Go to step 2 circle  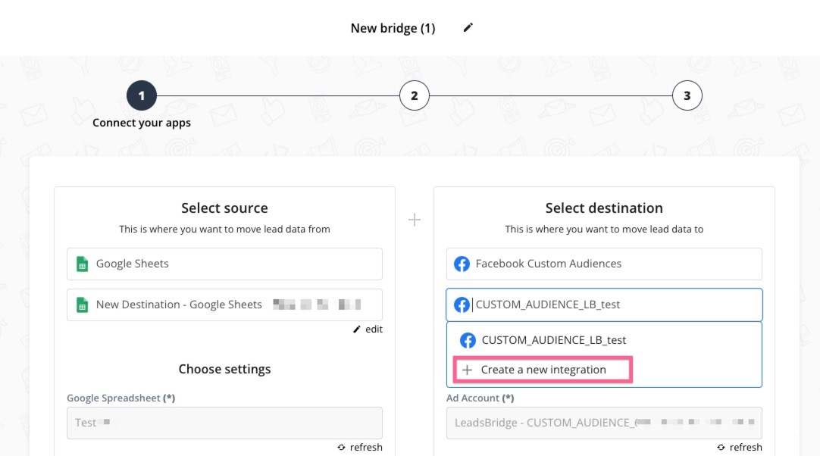(x=415, y=95)
